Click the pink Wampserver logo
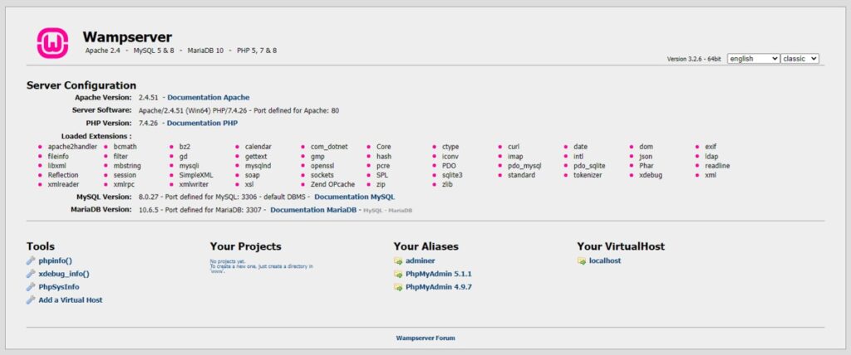This screenshot has height=355, width=851. click(52, 43)
